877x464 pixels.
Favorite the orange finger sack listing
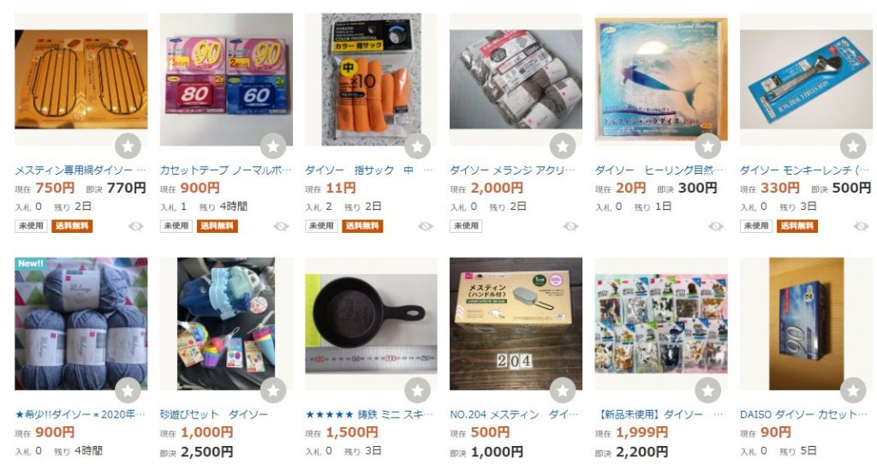coord(418,146)
